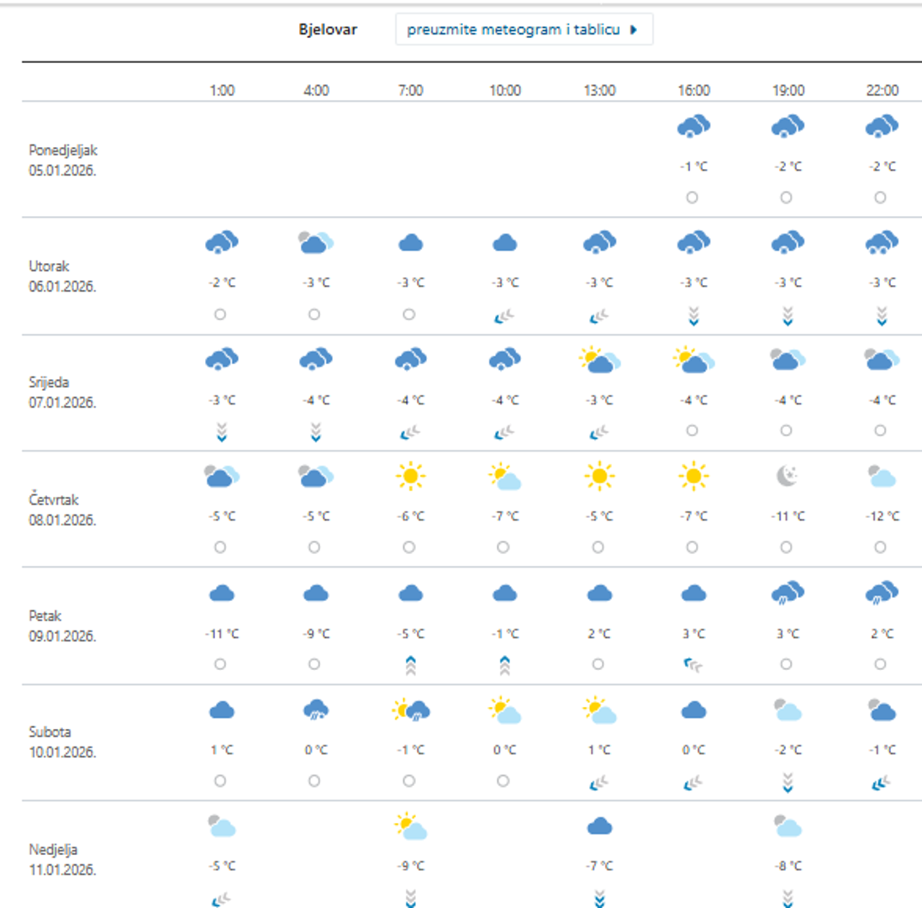Click the -12 °C temperature for Četvrtak 22:00

[x=880, y=517]
